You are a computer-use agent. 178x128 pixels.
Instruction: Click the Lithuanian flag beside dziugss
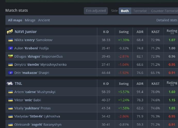click(x=11, y=57)
